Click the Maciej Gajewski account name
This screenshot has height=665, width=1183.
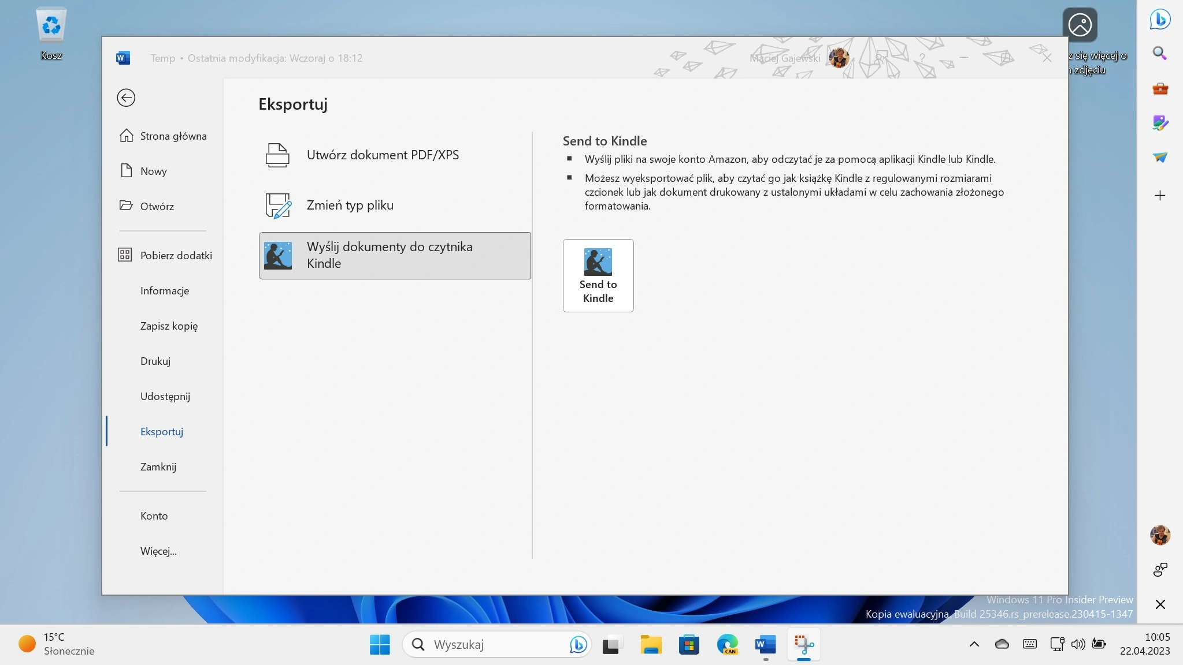pyautogui.click(x=785, y=58)
